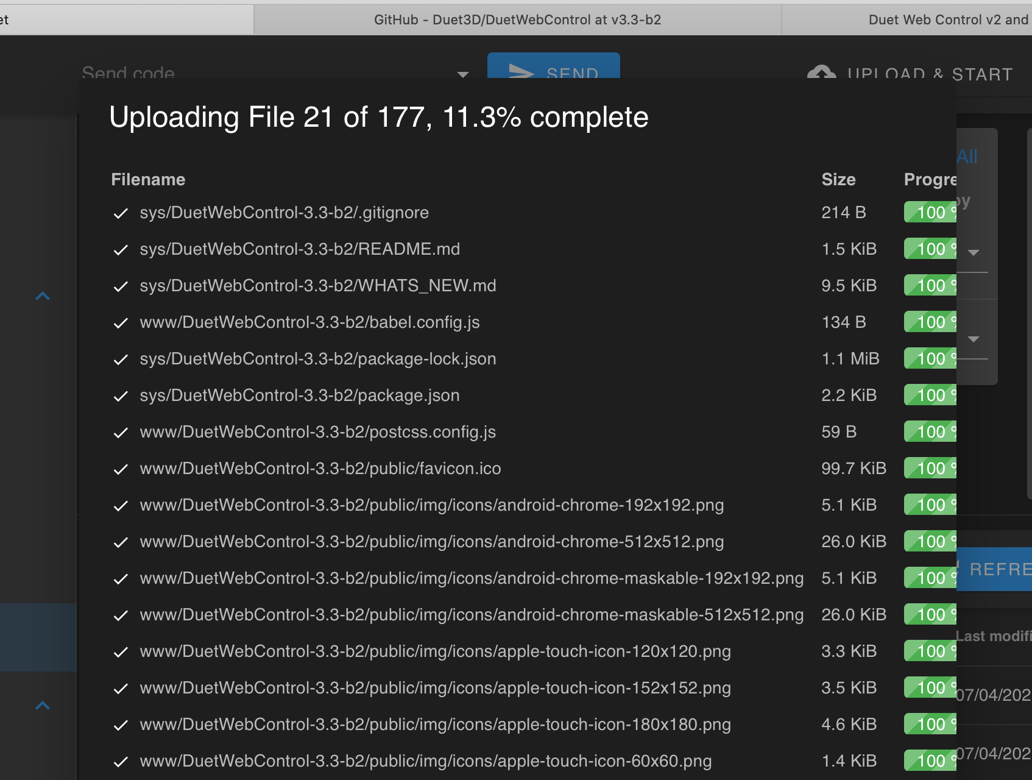
Task: Click the Filename column header
Action: [x=148, y=179]
